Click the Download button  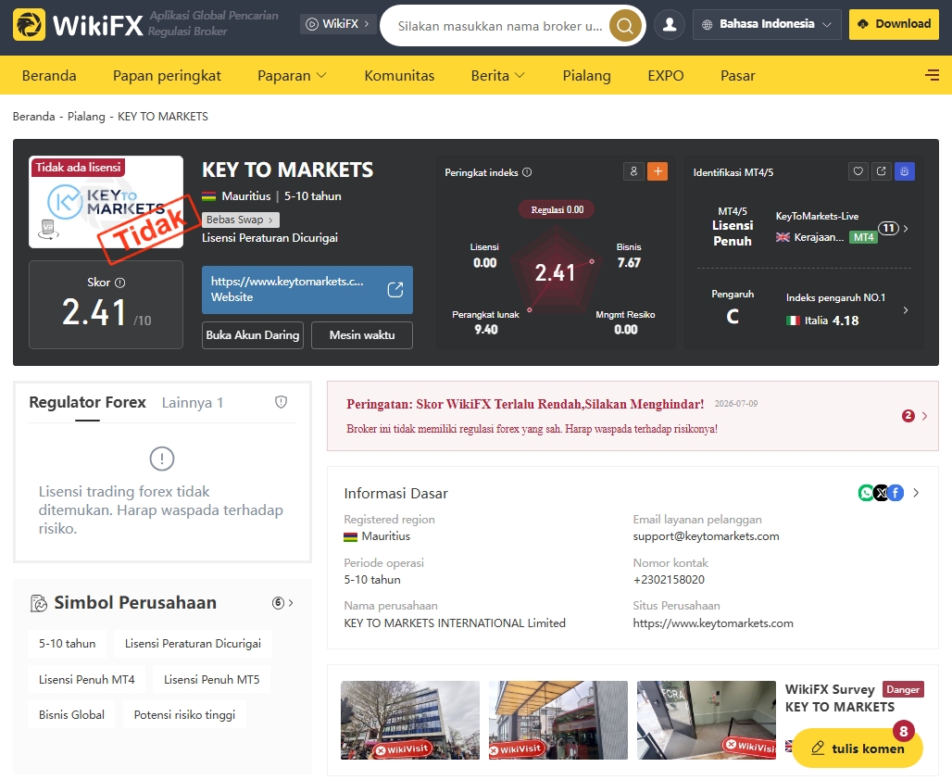click(x=894, y=24)
